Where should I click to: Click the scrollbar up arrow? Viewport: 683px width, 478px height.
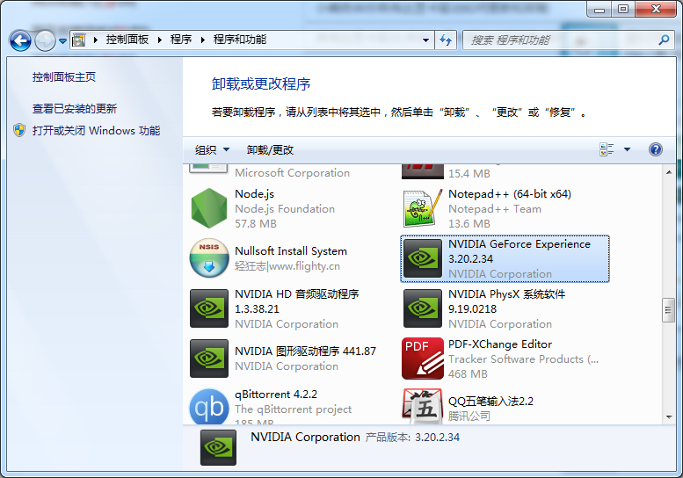(669, 172)
